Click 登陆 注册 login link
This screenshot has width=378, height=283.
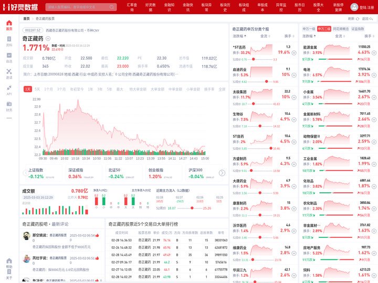click(366, 7)
